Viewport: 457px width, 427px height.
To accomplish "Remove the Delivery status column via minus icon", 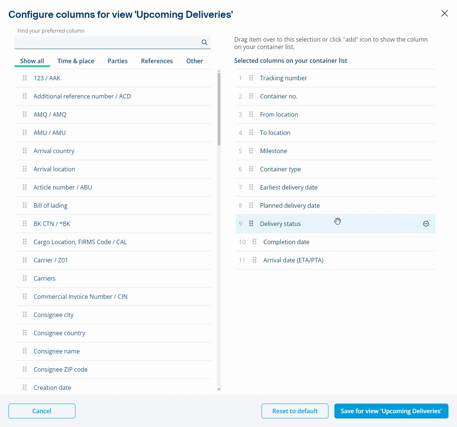I will click(426, 224).
